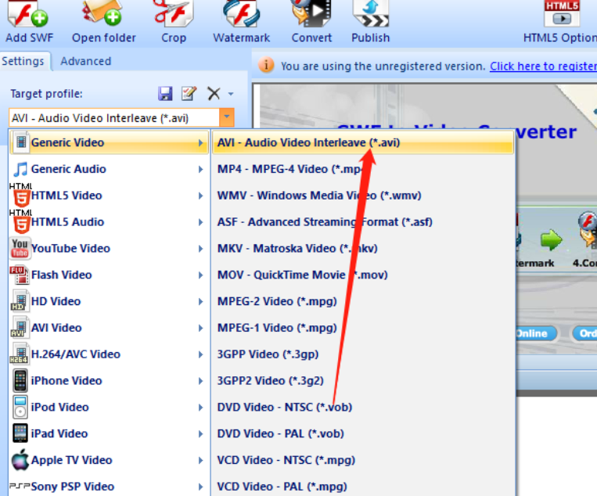Screen dimensions: 597x496
Task: Save the target profile via floppy icon
Action: click(165, 93)
